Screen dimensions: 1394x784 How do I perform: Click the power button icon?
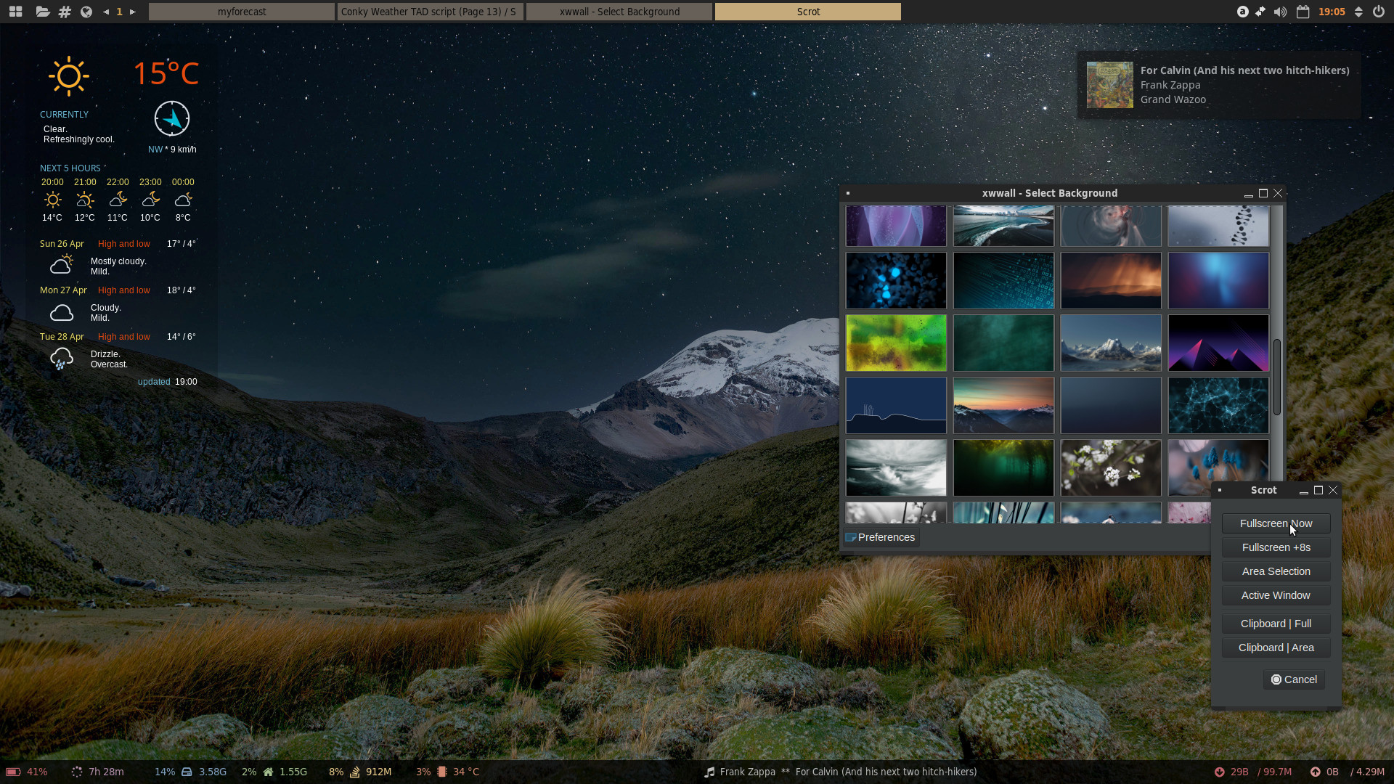pos(1379,12)
